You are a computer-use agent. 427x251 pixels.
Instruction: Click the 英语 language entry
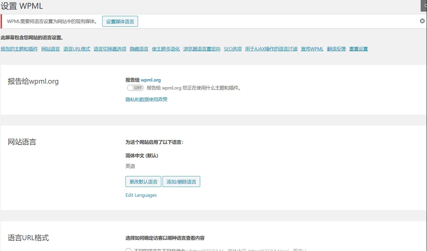click(x=130, y=166)
